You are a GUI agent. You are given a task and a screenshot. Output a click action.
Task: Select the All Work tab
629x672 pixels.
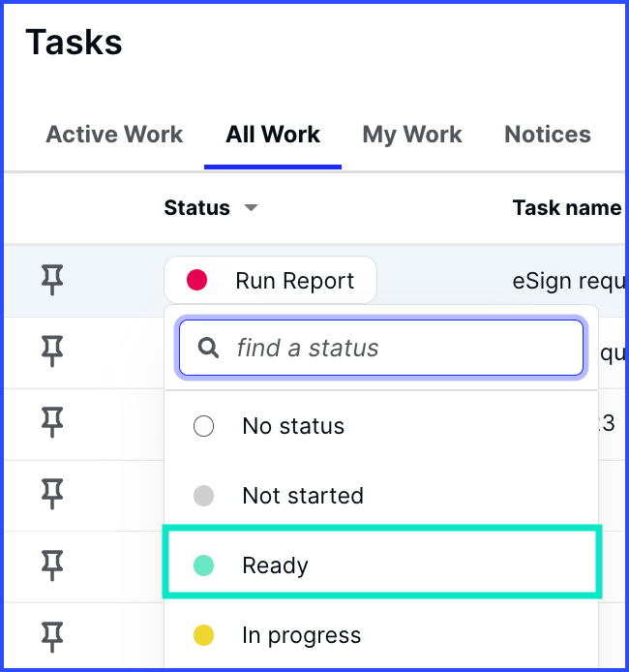pos(273,135)
